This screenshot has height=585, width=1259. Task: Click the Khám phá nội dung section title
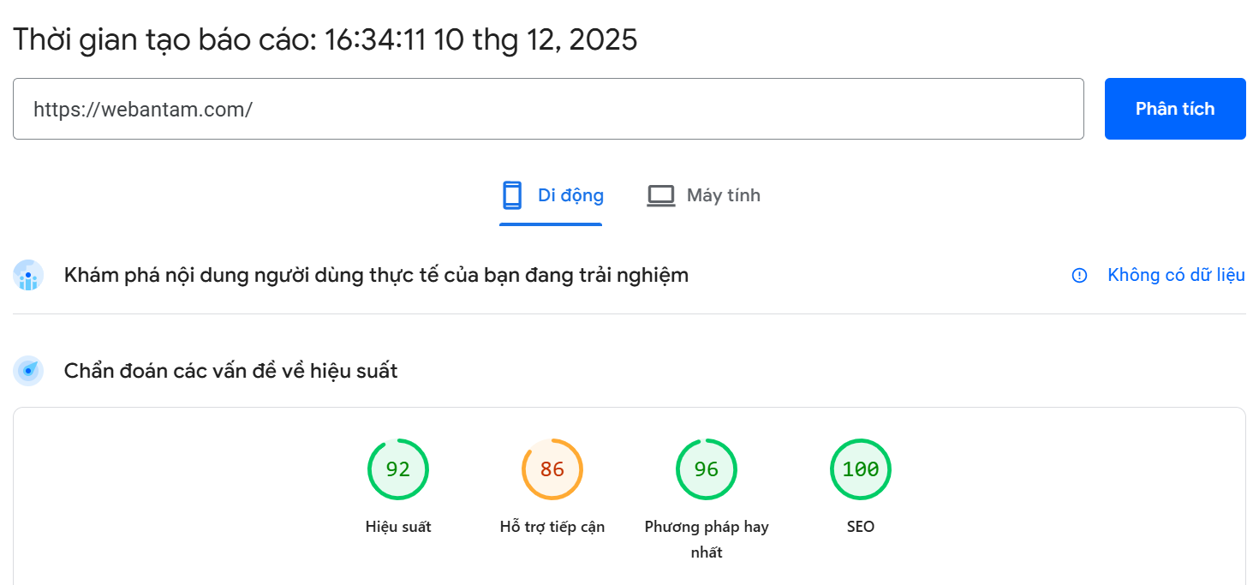[x=375, y=275]
